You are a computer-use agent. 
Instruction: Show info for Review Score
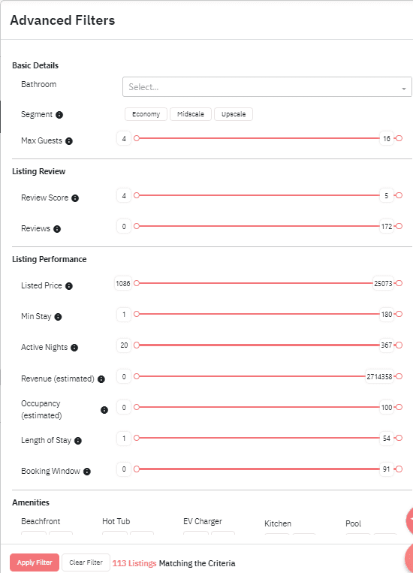tap(75, 198)
